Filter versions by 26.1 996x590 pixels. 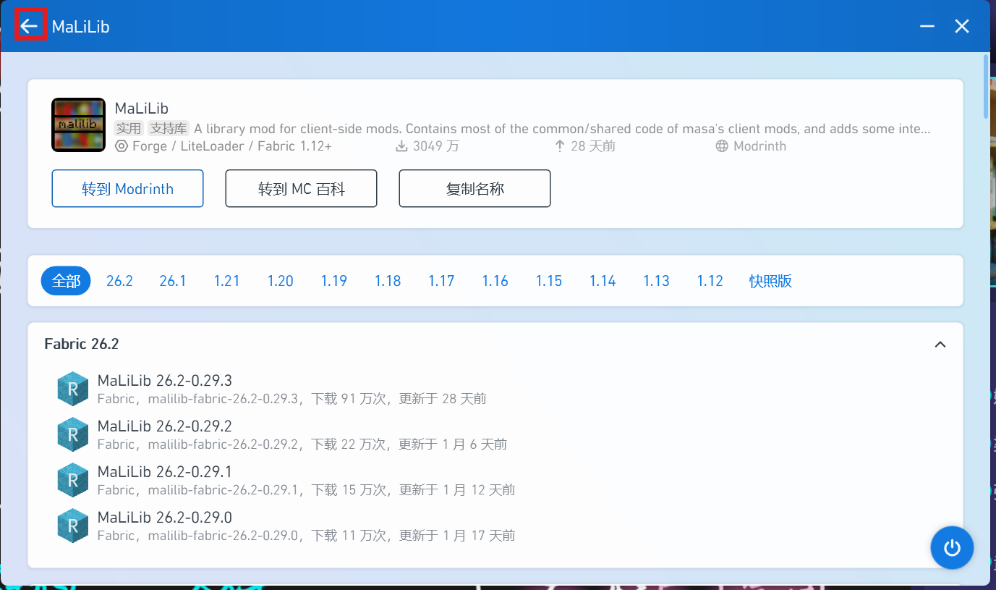(x=173, y=281)
